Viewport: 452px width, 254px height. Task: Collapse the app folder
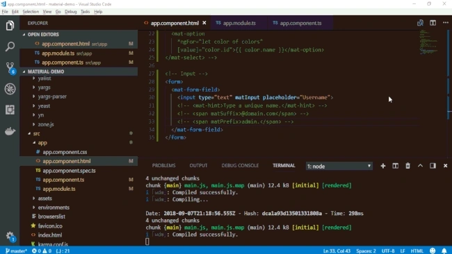tap(42, 143)
